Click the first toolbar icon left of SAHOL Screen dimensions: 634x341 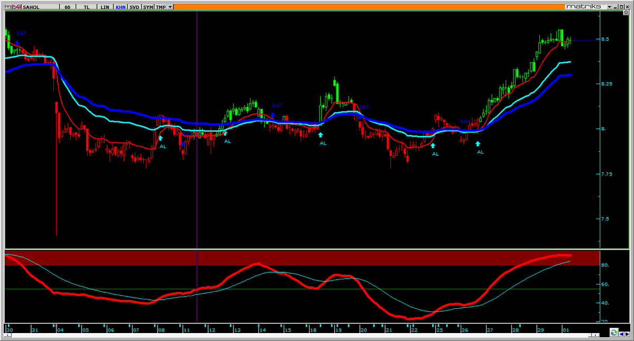coord(8,7)
